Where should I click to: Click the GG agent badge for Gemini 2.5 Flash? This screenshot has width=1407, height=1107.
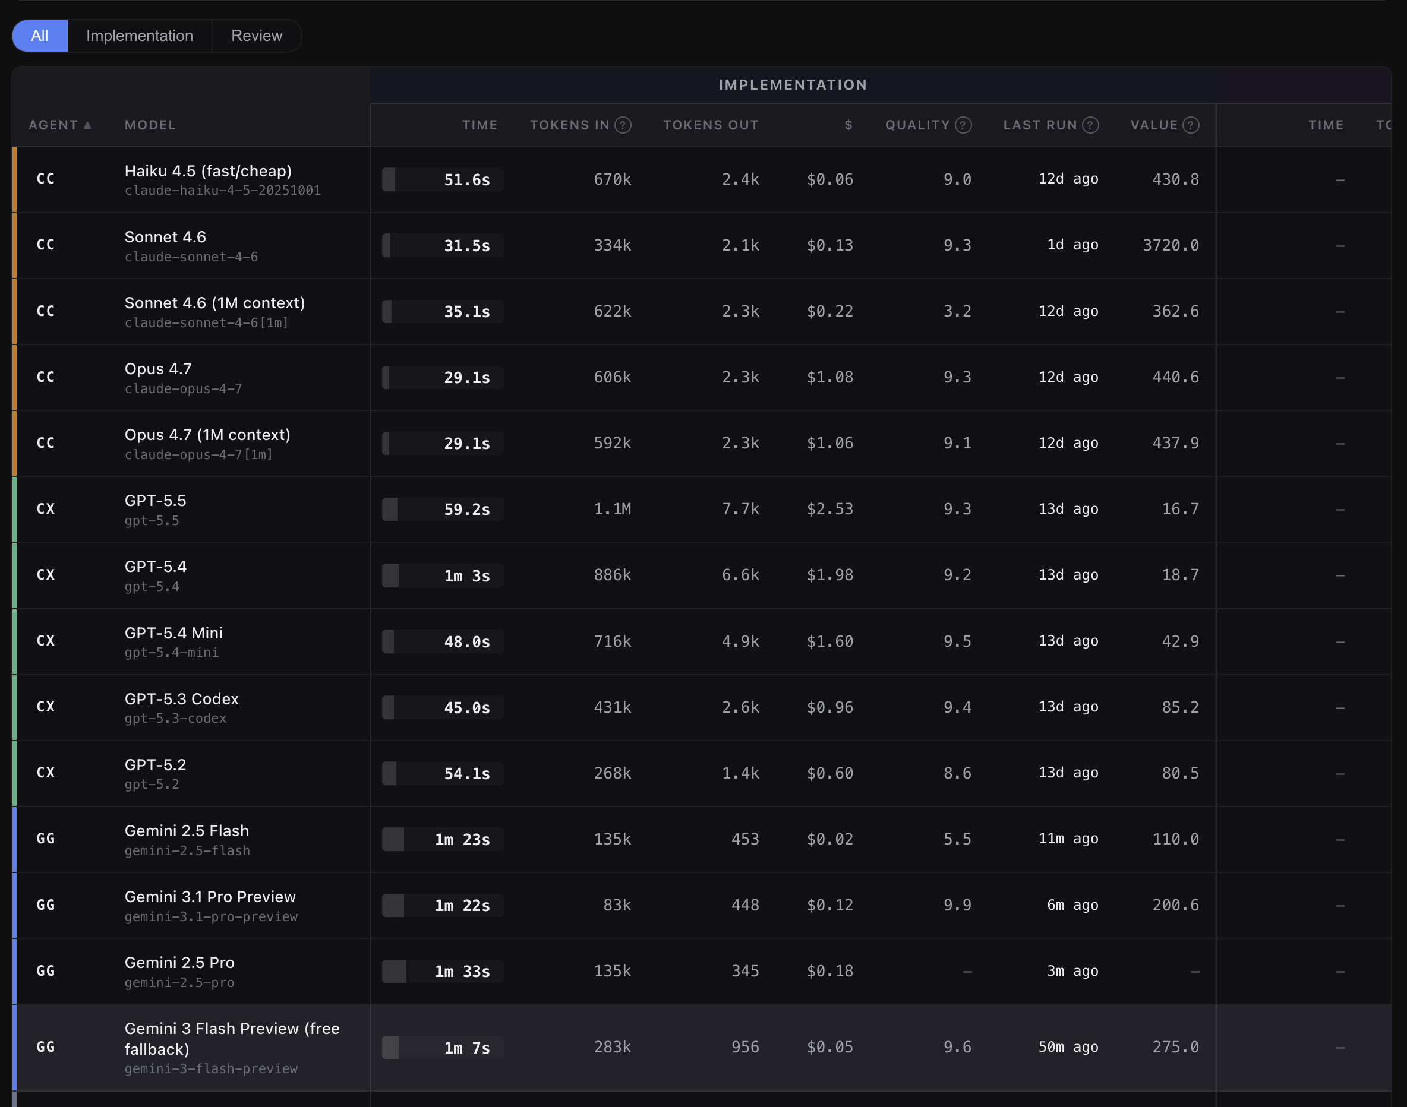(x=45, y=839)
